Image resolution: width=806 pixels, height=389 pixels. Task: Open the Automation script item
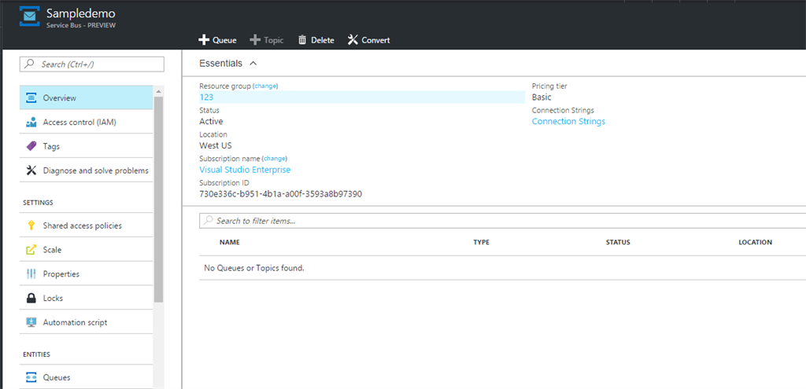coord(87,322)
